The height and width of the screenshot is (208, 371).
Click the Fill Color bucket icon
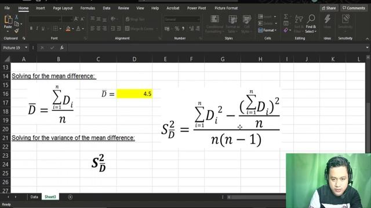[68, 29]
